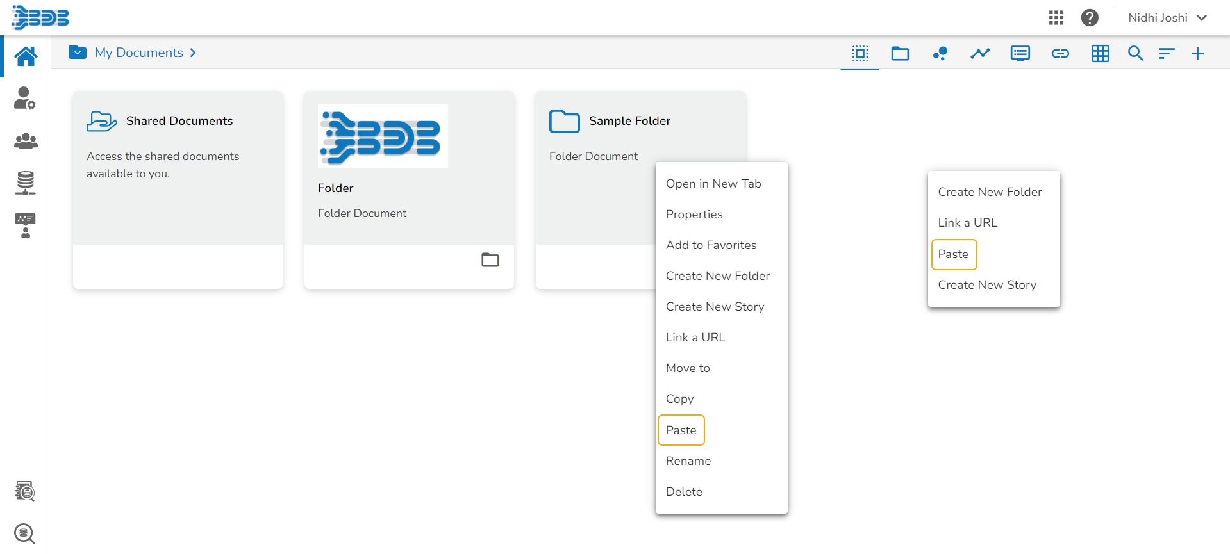Open the user groups sidebar icon
Viewport: 1230px width, 554px height.
pos(26,141)
